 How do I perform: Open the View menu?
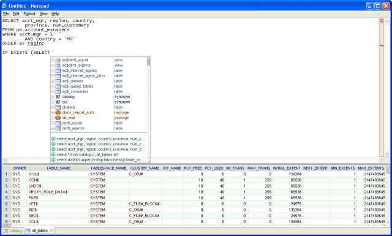(43, 13)
